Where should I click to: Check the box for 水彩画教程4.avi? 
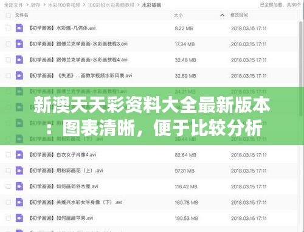pyautogui.click(x=8, y=60)
